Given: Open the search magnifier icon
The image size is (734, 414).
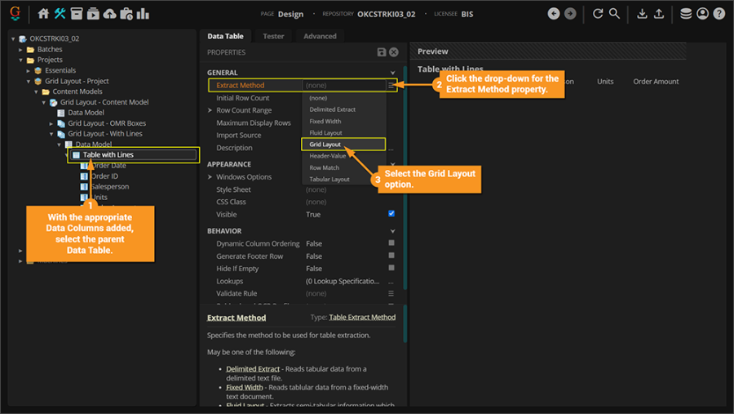Looking at the screenshot, I should coord(614,14).
